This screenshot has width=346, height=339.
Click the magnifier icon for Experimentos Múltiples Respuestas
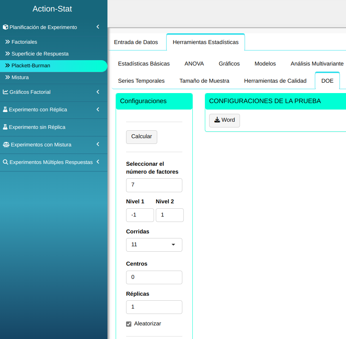pos(5,162)
